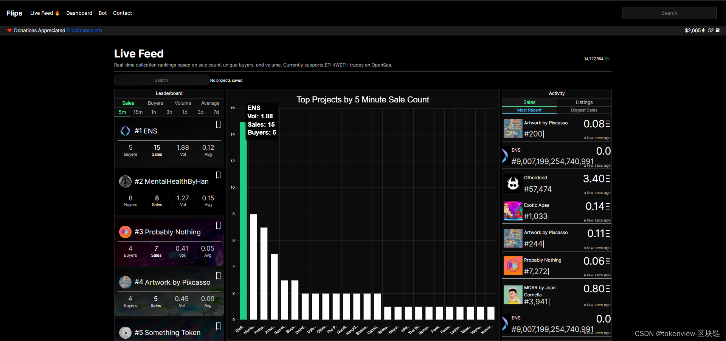Click the Probably Nothing collection icon
The image size is (726, 341).
tap(125, 232)
